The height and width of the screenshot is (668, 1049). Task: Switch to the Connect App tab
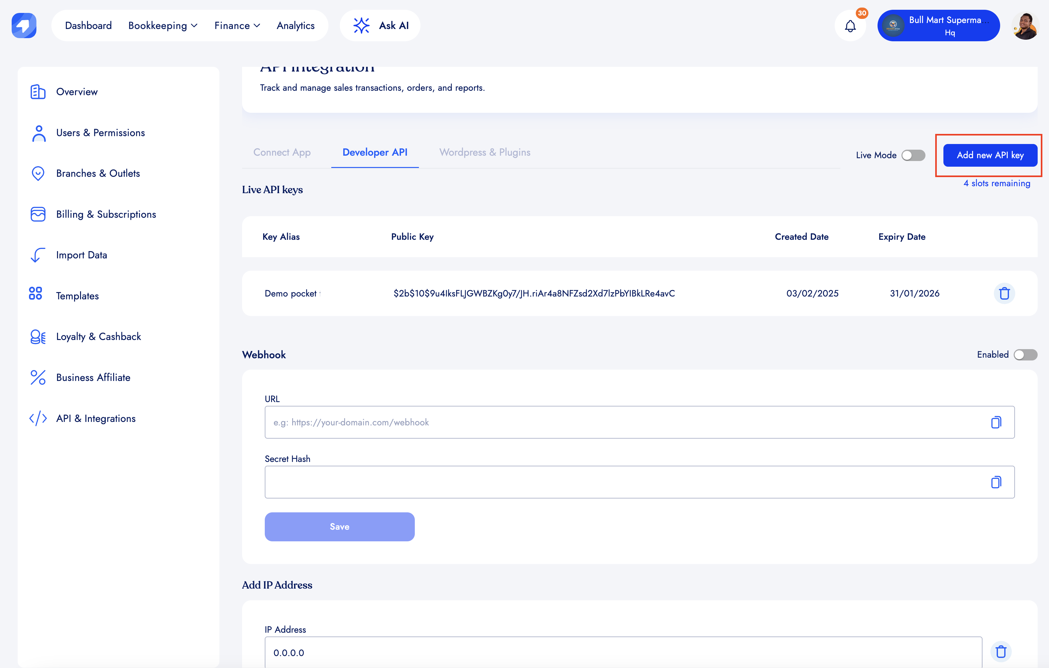coord(282,153)
